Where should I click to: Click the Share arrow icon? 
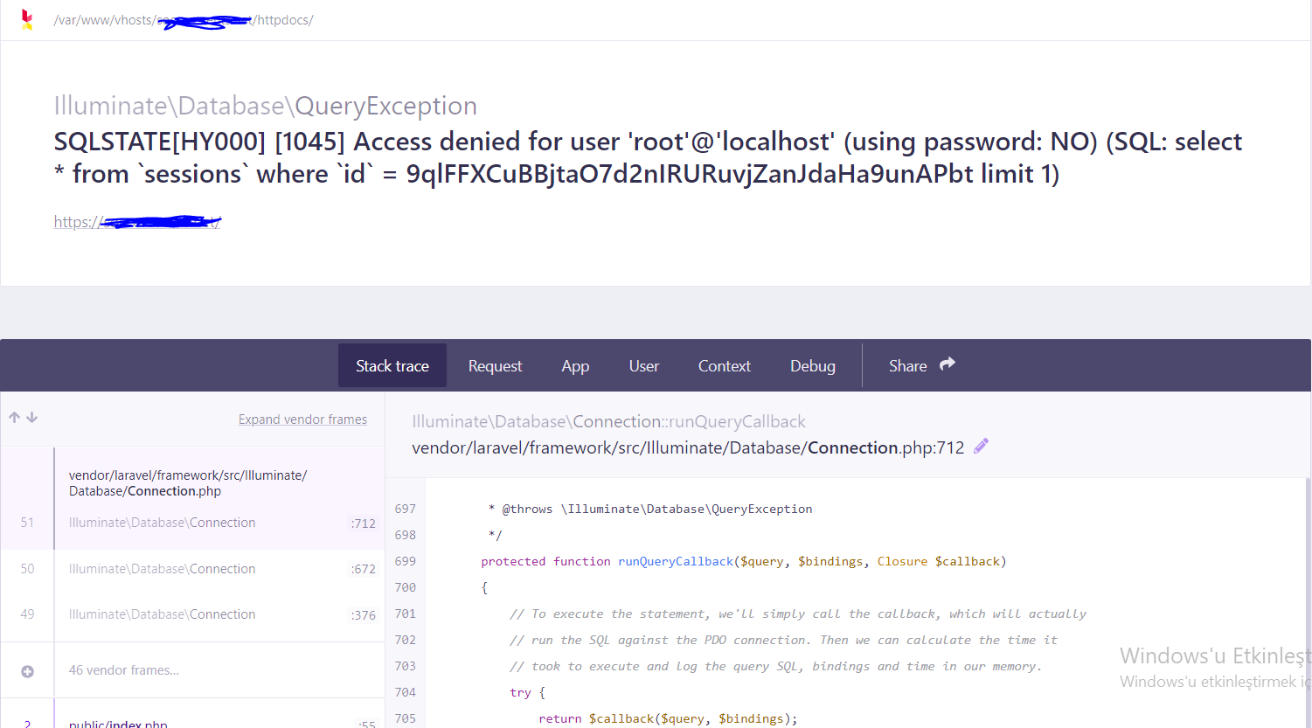948,364
